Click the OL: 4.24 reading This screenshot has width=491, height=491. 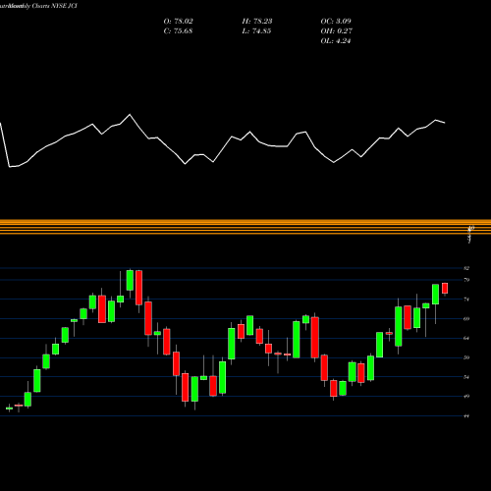[x=336, y=41]
